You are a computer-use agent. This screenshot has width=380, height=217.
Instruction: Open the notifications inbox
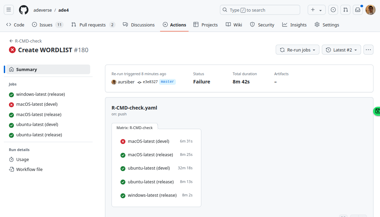click(358, 10)
